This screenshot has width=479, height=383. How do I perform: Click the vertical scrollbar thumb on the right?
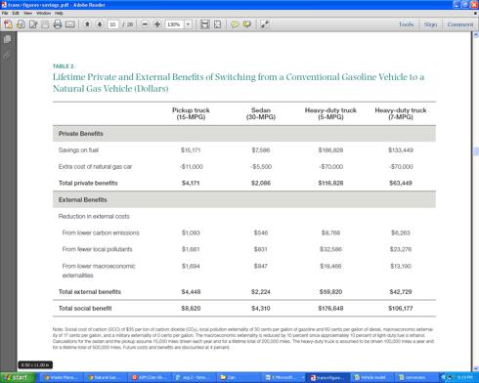click(x=476, y=151)
